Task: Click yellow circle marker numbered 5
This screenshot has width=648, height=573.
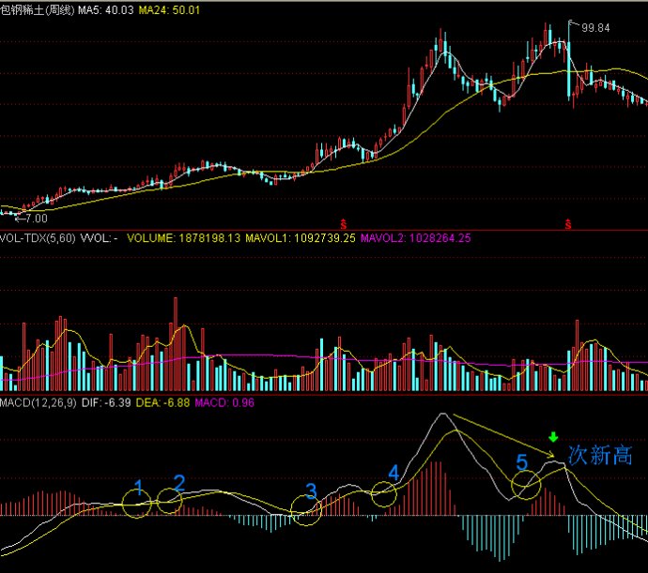Action: (x=527, y=484)
